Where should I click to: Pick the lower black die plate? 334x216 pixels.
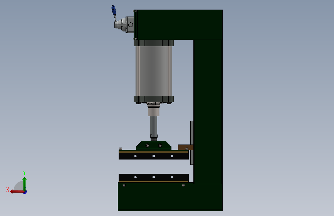[x=154, y=178]
